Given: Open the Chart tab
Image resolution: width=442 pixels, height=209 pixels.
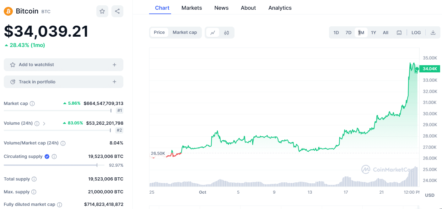Looking at the screenshot, I should pyautogui.click(x=162, y=8).
